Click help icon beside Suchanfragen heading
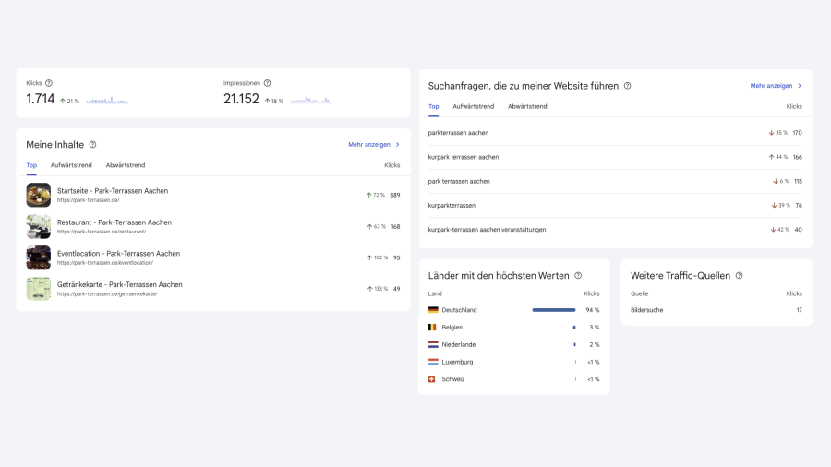This screenshot has width=831, height=467. pyautogui.click(x=628, y=86)
